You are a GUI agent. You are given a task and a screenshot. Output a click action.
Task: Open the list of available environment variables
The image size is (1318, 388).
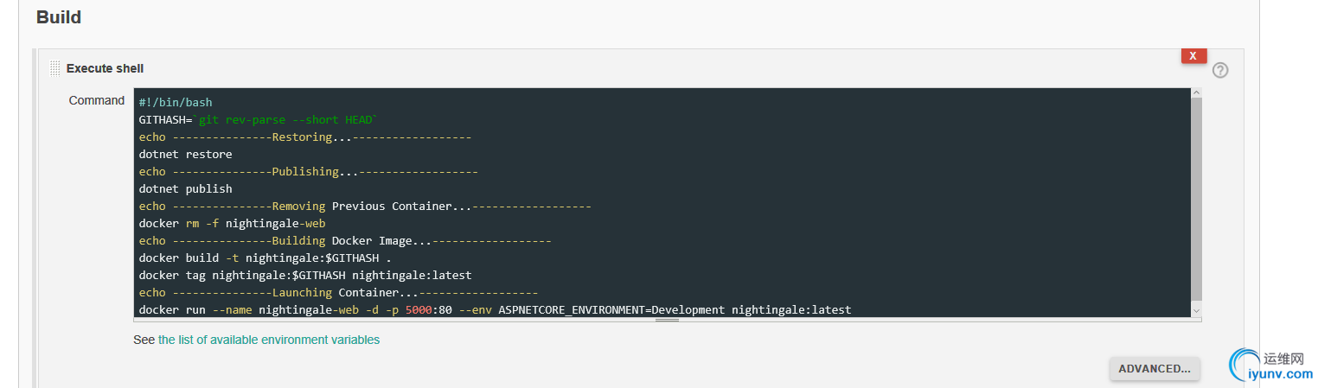(268, 340)
